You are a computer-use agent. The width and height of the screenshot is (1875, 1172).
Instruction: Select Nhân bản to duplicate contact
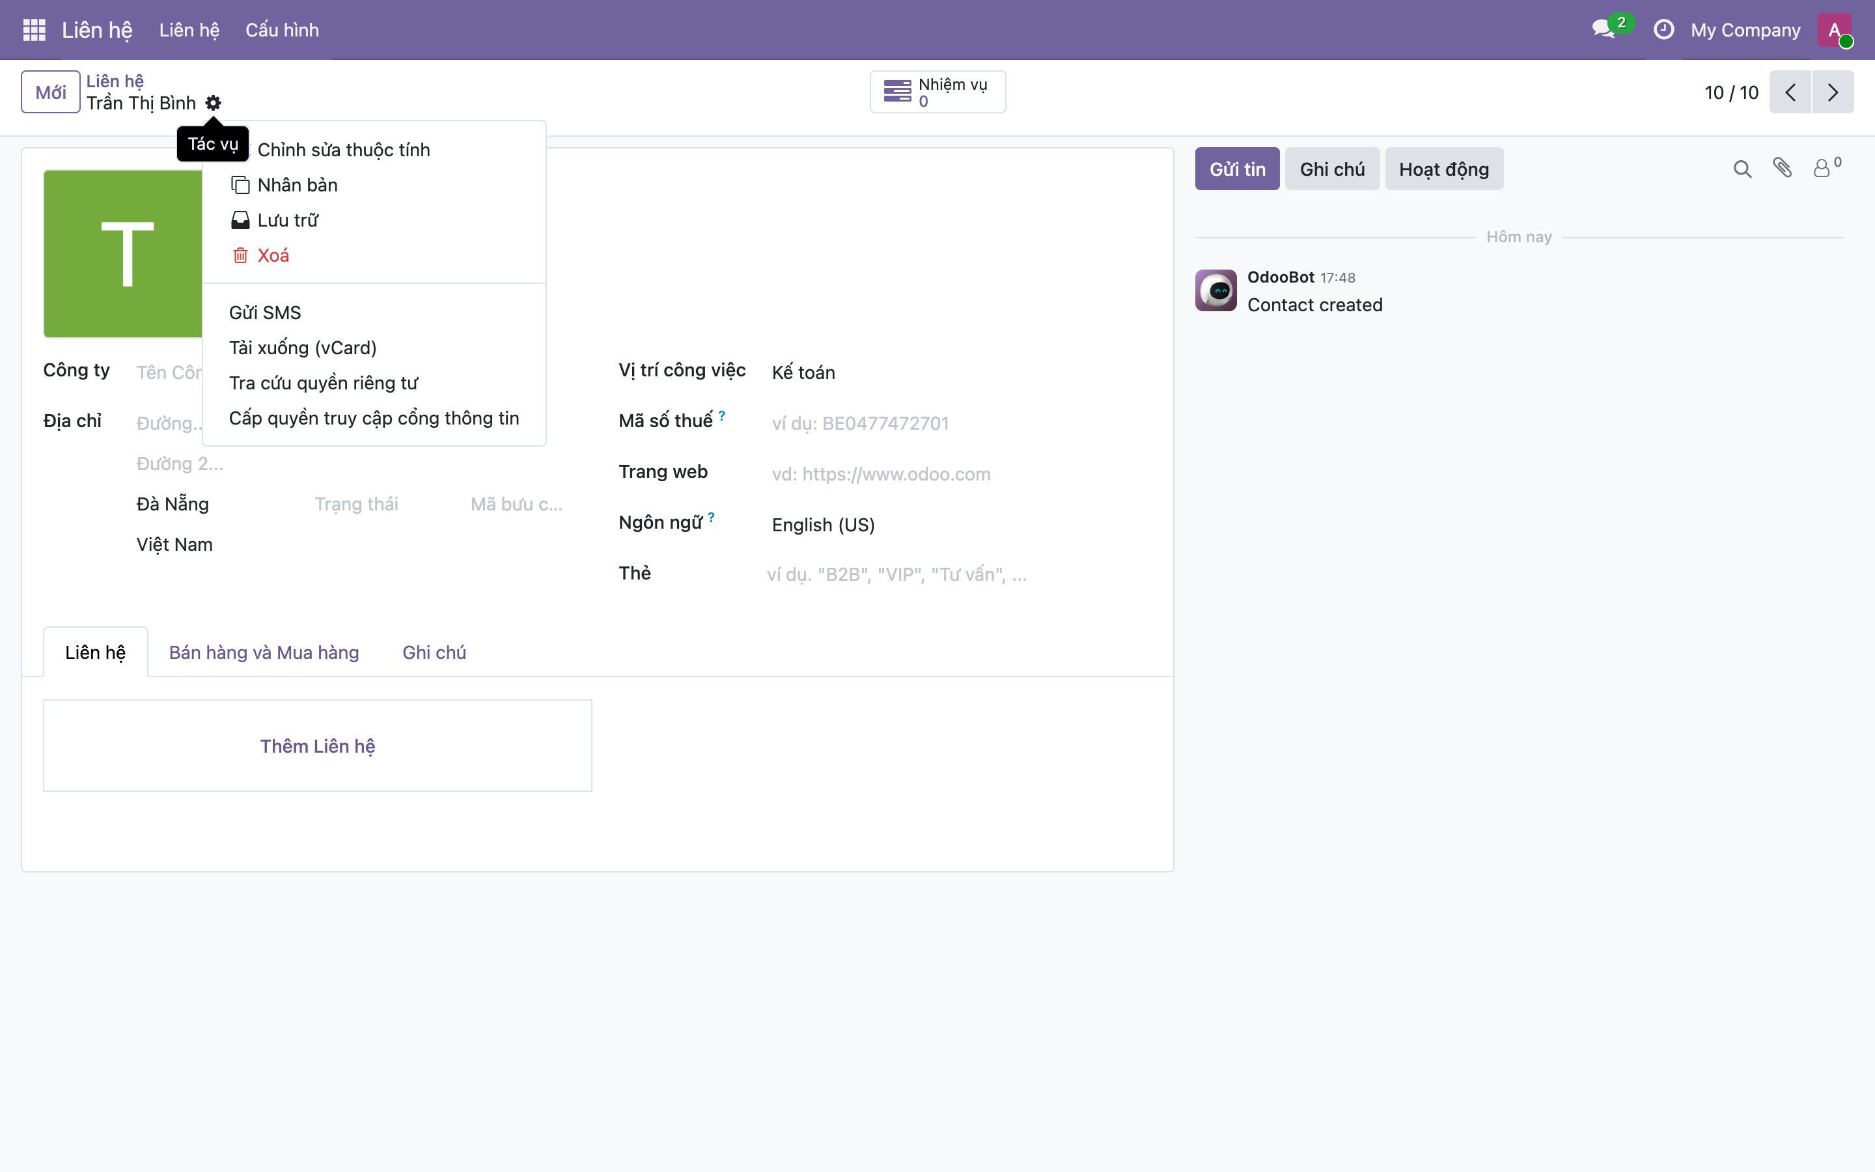point(374,186)
